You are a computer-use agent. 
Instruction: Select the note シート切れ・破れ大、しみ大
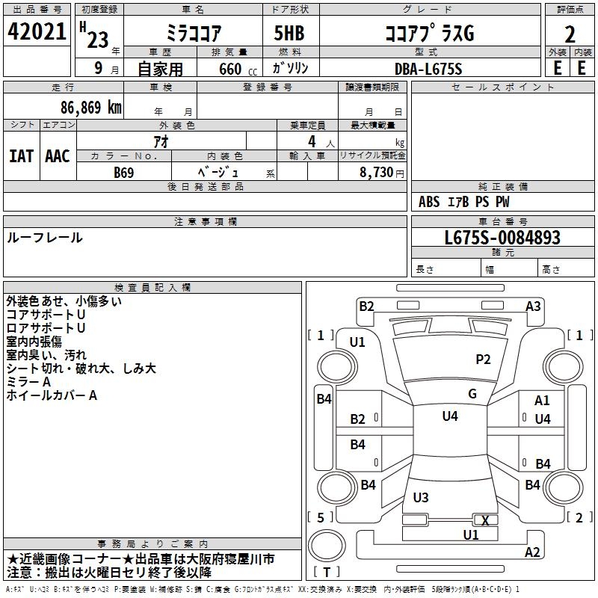pos(81,369)
